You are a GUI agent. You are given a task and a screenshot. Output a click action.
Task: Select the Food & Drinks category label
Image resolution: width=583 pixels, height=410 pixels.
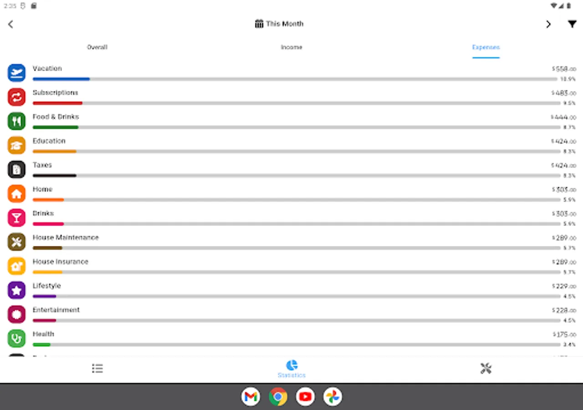[x=56, y=117]
